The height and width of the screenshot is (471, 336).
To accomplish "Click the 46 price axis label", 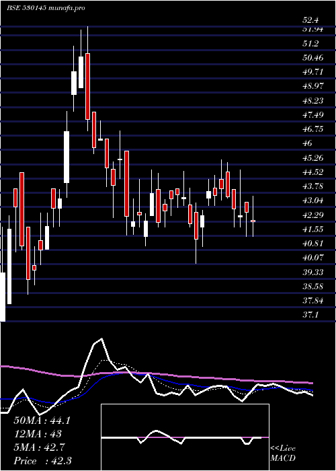I will click(x=308, y=143).
